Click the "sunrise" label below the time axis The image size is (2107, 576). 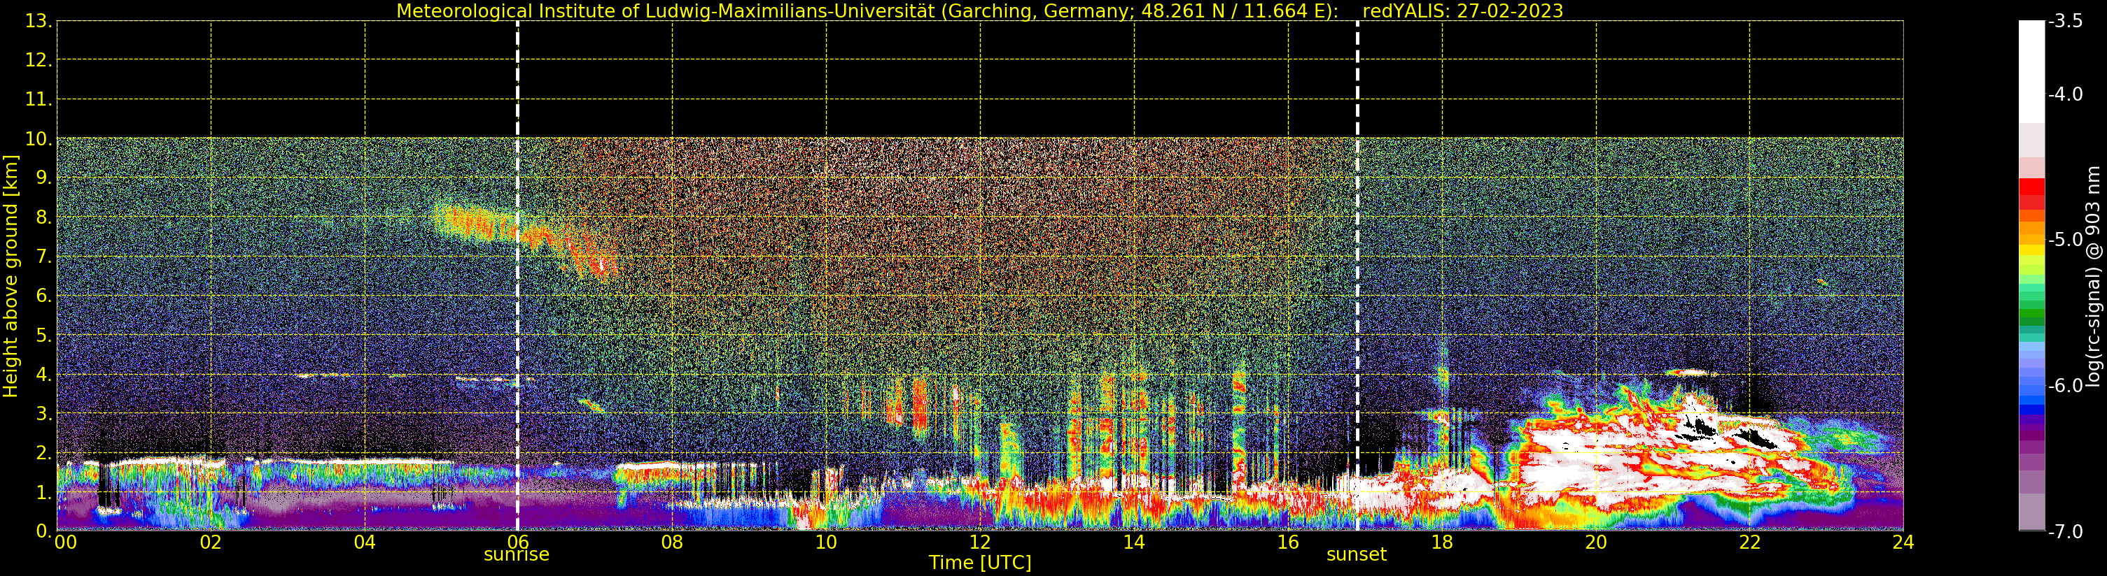(x=517, y=555)
